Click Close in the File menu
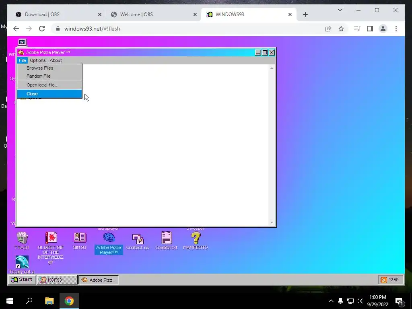Image resolution: width=412 pixels, height=309 pixels. pos(49,94)
